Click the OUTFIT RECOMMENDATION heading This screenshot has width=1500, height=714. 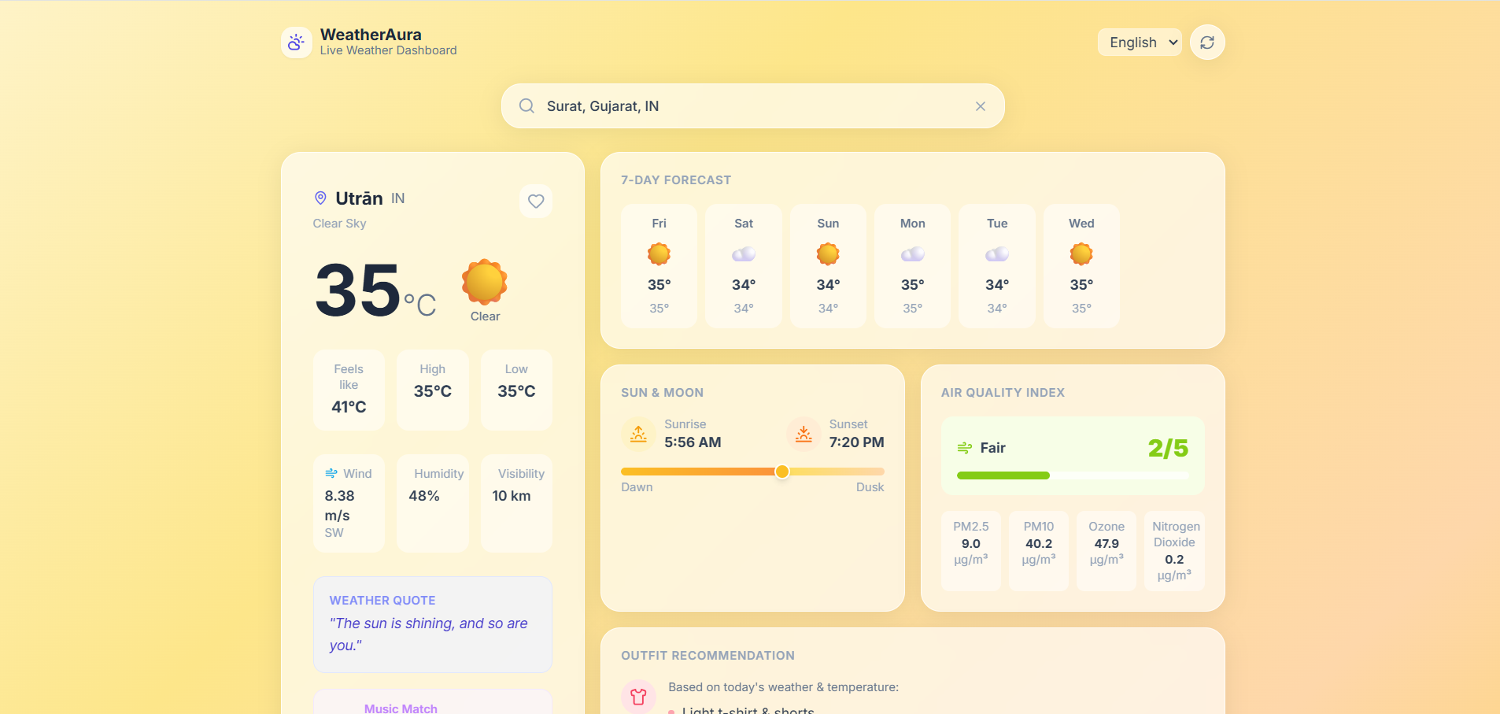pos(708,656)
